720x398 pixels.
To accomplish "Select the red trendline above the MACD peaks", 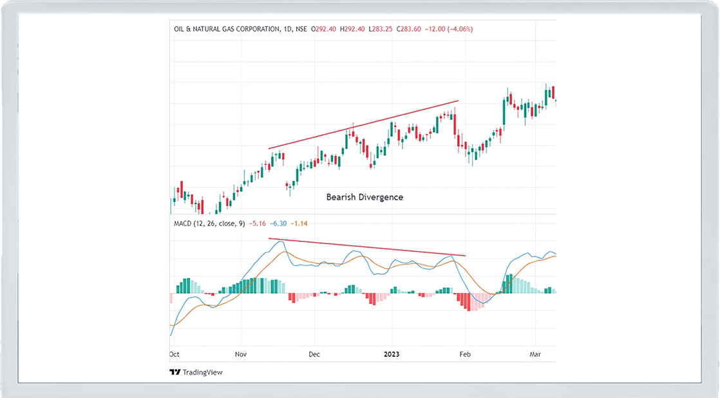I will (x=366, y=247).
